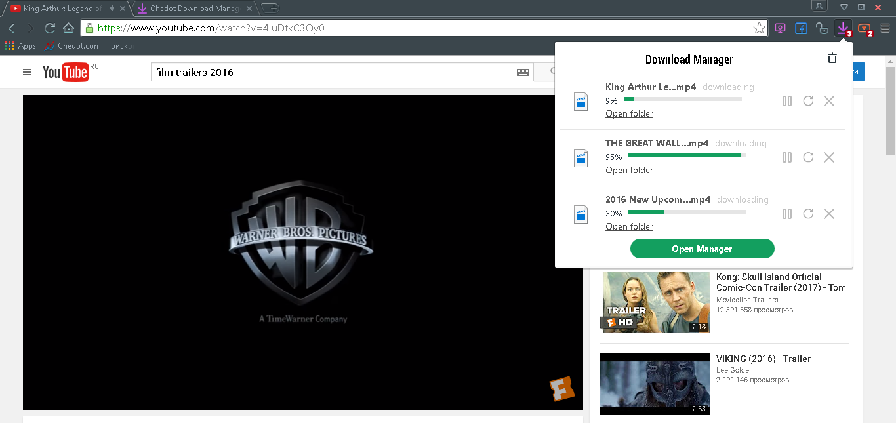
Task: Open the browser user profile button
Action: (x=819, y=6)
